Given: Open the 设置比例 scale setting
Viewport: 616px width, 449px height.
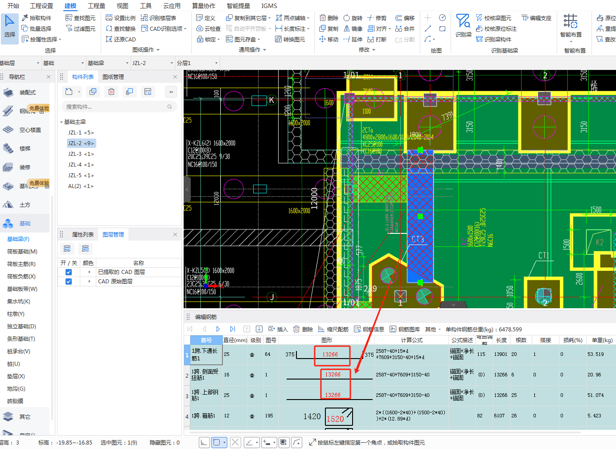Looking at the screenshot, I should [x=120, y=18].
